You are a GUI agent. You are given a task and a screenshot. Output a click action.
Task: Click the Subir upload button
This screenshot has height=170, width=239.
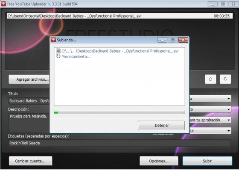click(x=207, y=161)
